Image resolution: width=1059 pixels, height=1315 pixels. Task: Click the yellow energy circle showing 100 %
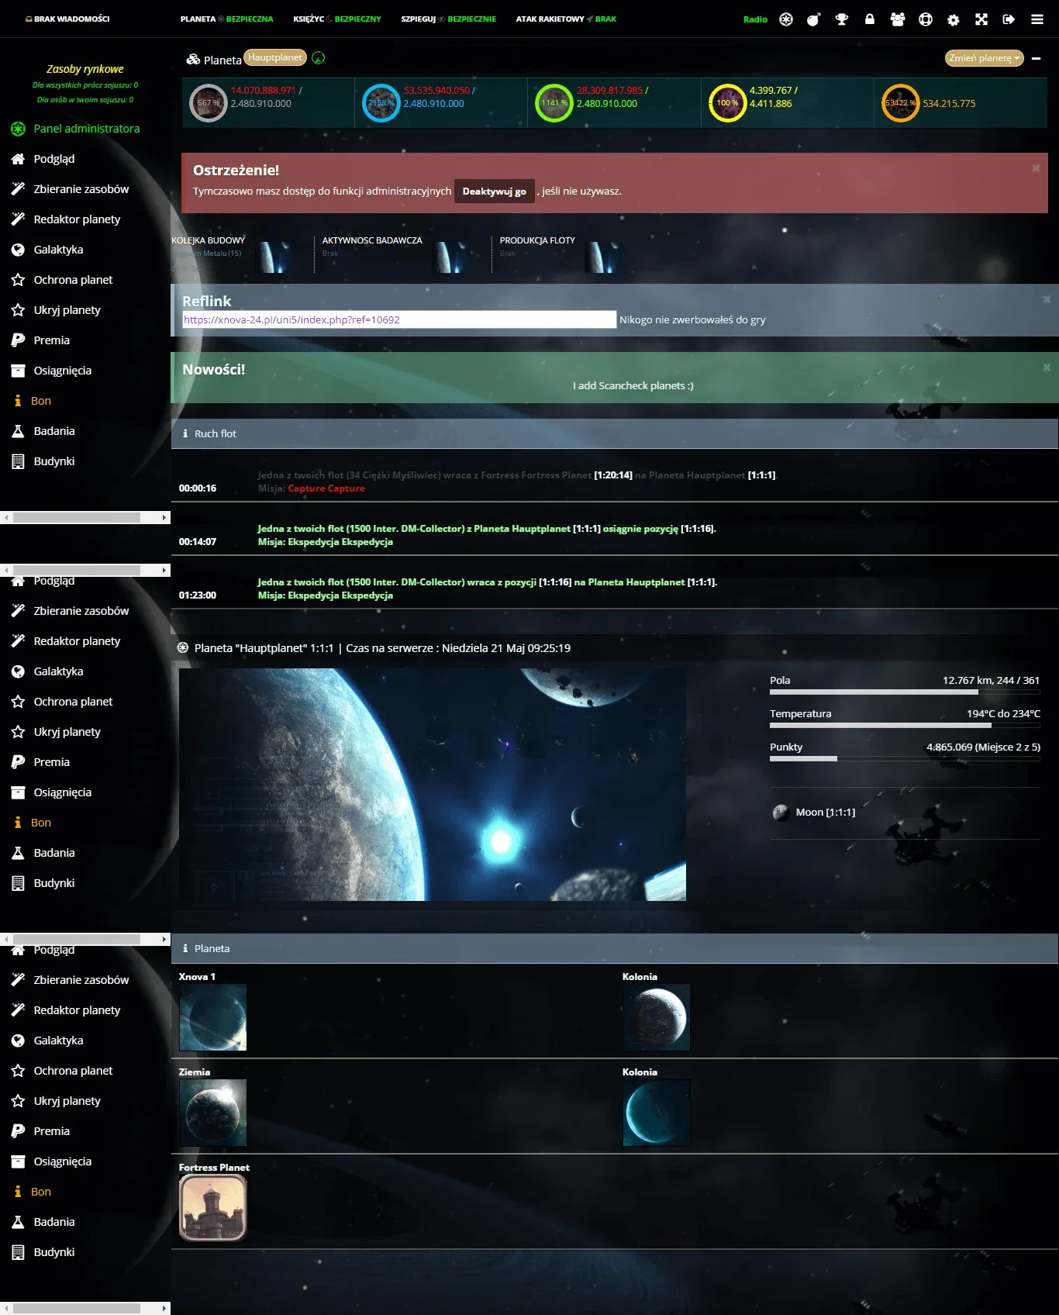tap(728, 103)
